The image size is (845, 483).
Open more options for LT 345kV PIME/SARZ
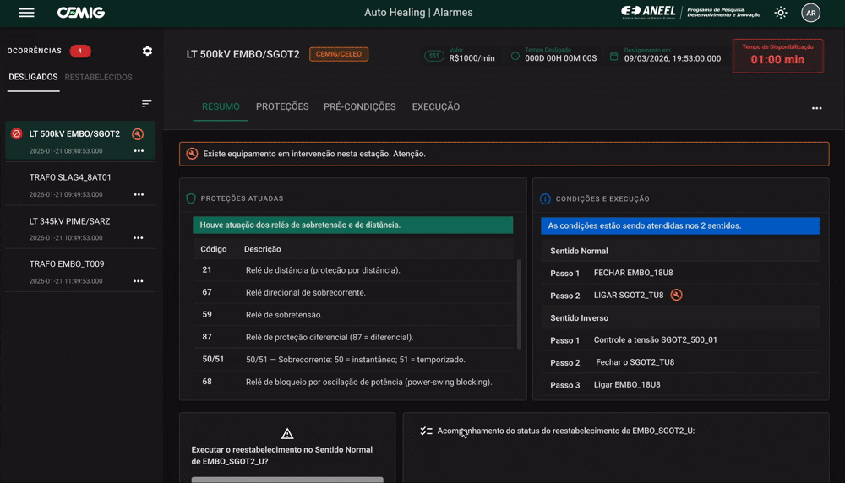(x=139, y=237)
